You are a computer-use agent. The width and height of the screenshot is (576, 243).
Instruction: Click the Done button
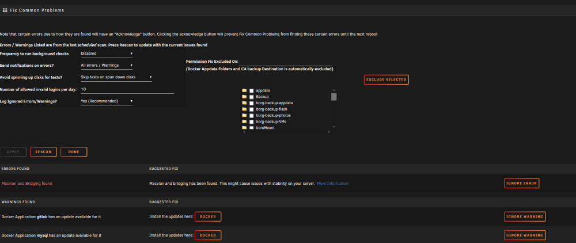point(74,152)
